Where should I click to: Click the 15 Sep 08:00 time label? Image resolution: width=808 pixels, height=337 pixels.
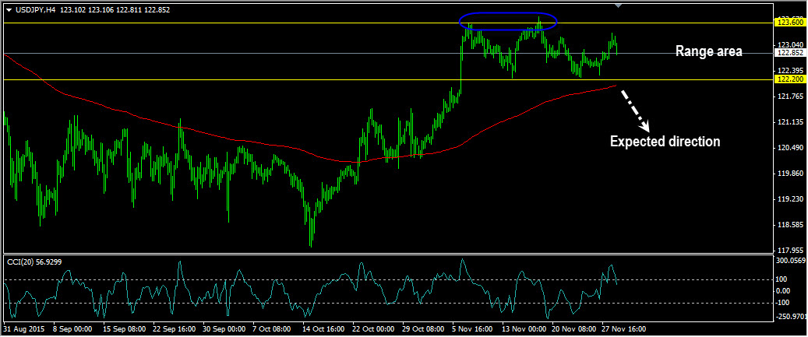(122, 328)
